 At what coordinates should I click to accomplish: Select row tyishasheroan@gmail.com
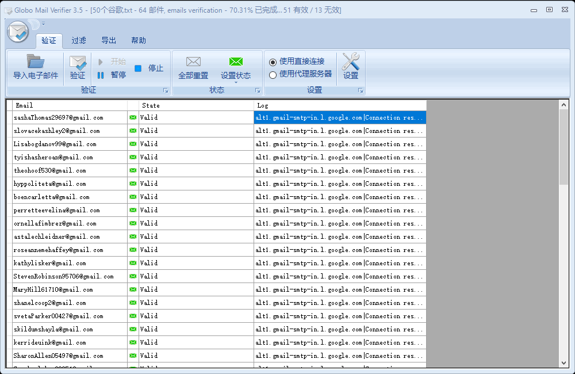pos(216,157)
